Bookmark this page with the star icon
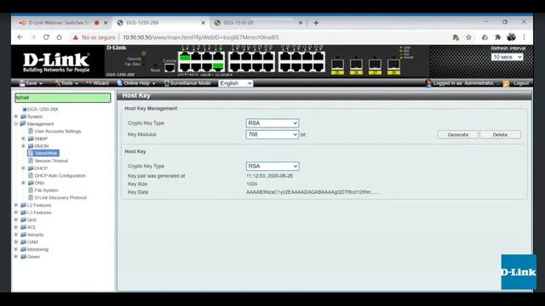This screenshot has width=545, height=306. (468, 37)
